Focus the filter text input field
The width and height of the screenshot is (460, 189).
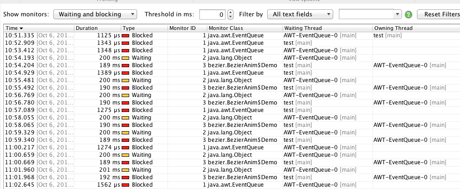366,14
